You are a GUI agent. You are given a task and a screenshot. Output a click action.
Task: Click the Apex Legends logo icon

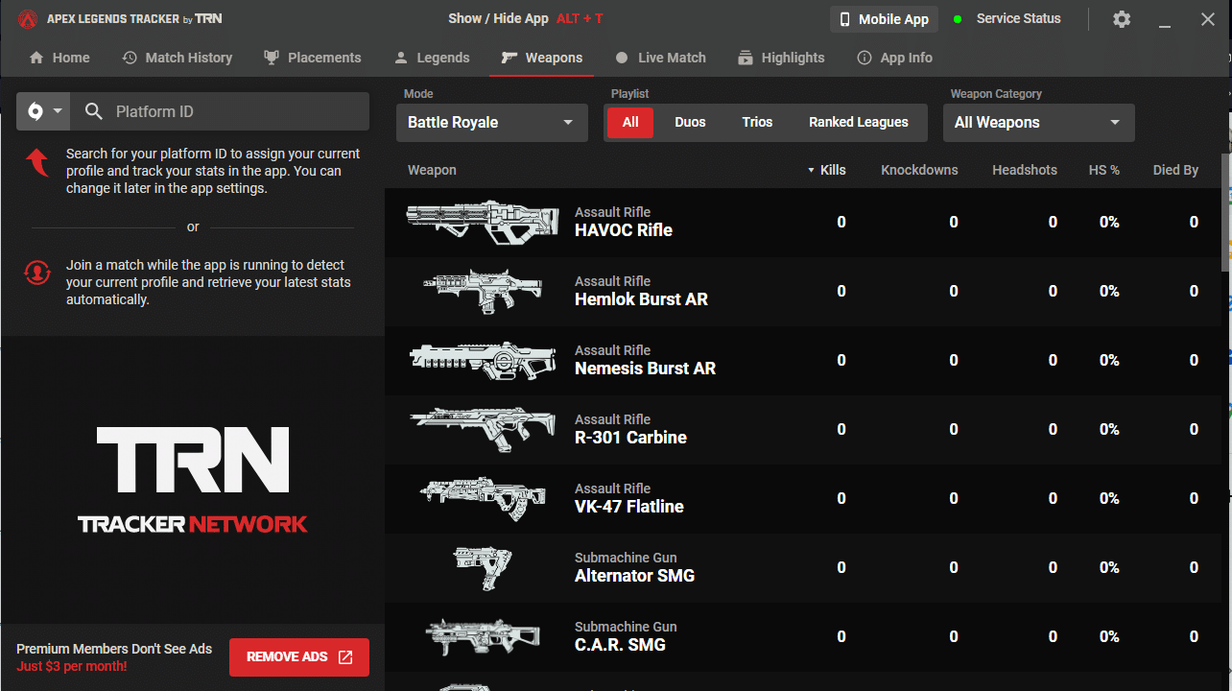point(27,19)
